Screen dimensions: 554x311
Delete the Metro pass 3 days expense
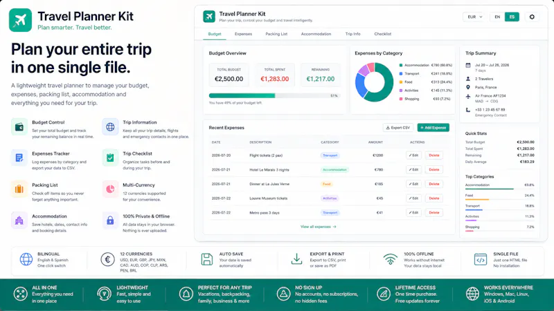(x=434, y=213)
